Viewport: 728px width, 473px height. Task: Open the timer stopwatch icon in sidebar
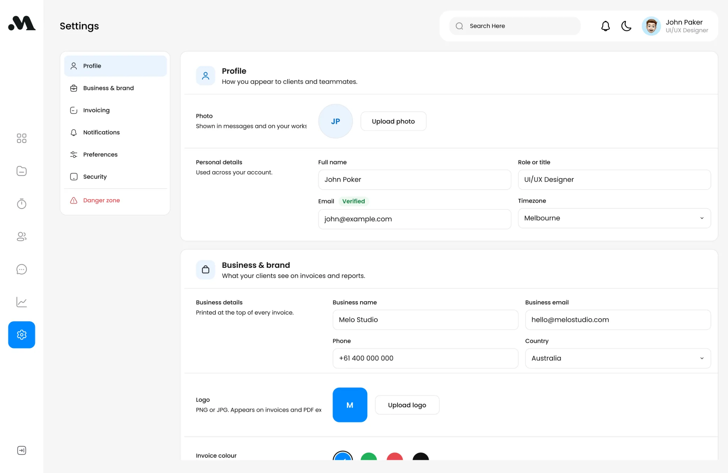click(22, 204)
